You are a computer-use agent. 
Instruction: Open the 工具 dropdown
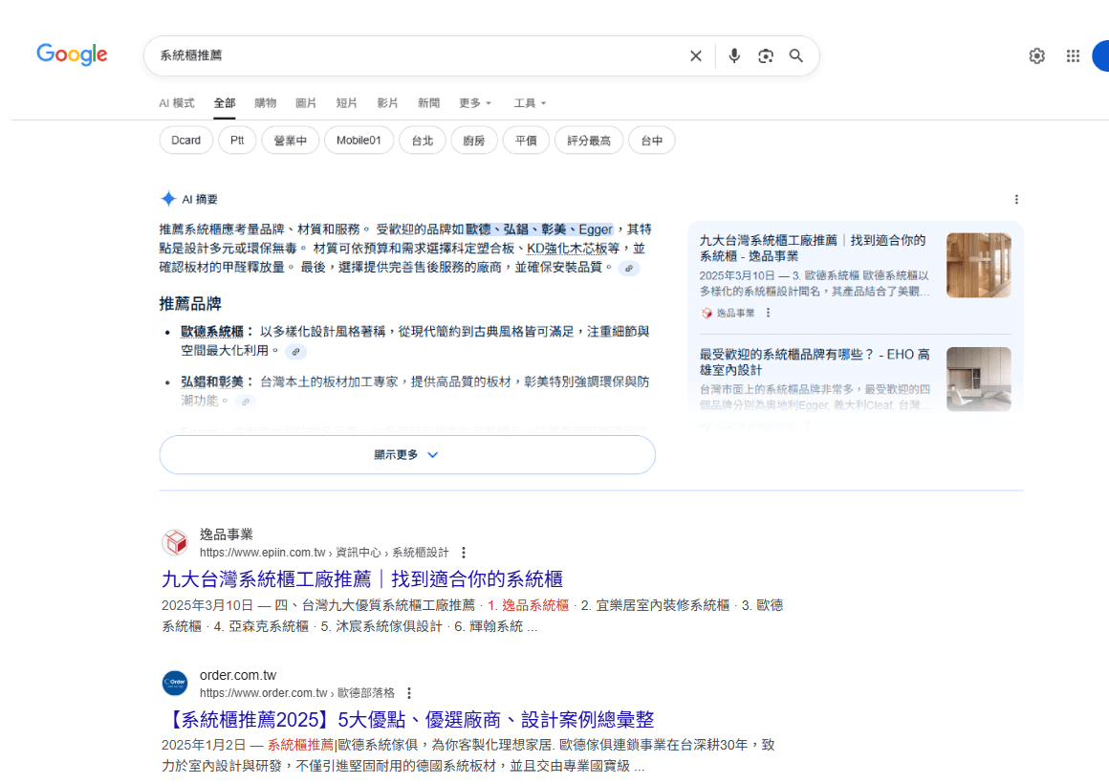tap(530, 103)
